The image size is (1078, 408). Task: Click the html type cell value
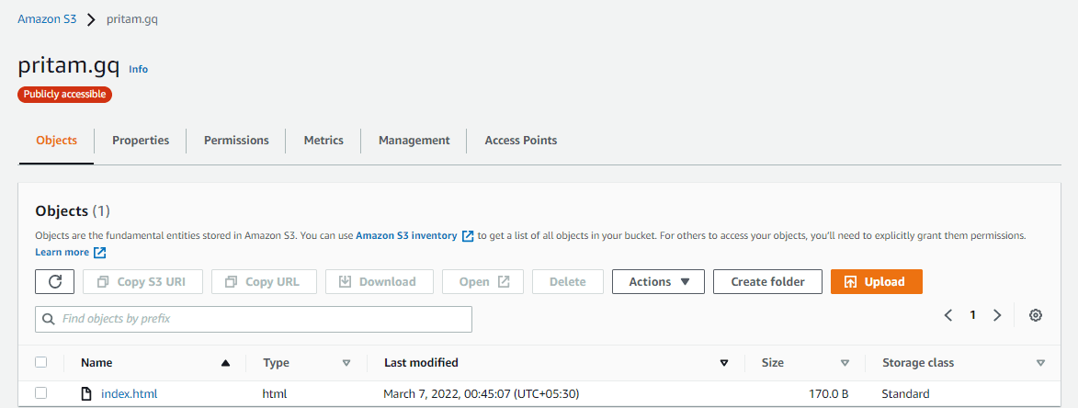point(274,394)
